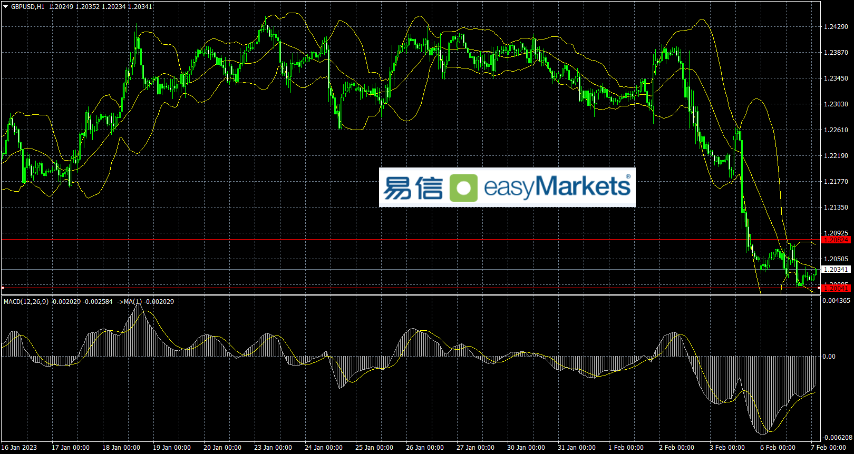The image size is (854, 454).
Task: Click the 24 Jan 00:00 time label
Action: pyautogui.click(x=324, y=448)
